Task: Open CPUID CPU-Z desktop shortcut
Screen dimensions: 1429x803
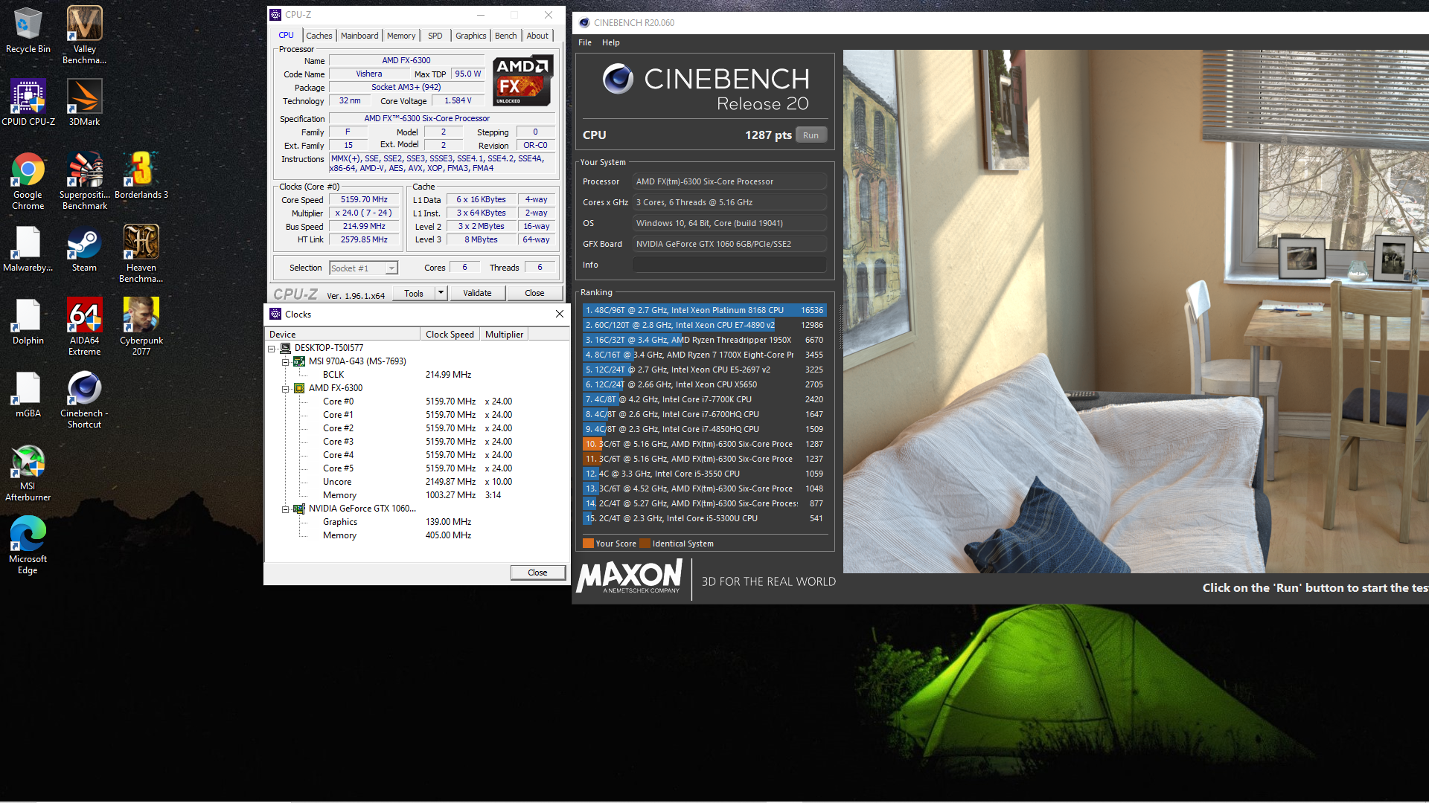Action: 28,103
